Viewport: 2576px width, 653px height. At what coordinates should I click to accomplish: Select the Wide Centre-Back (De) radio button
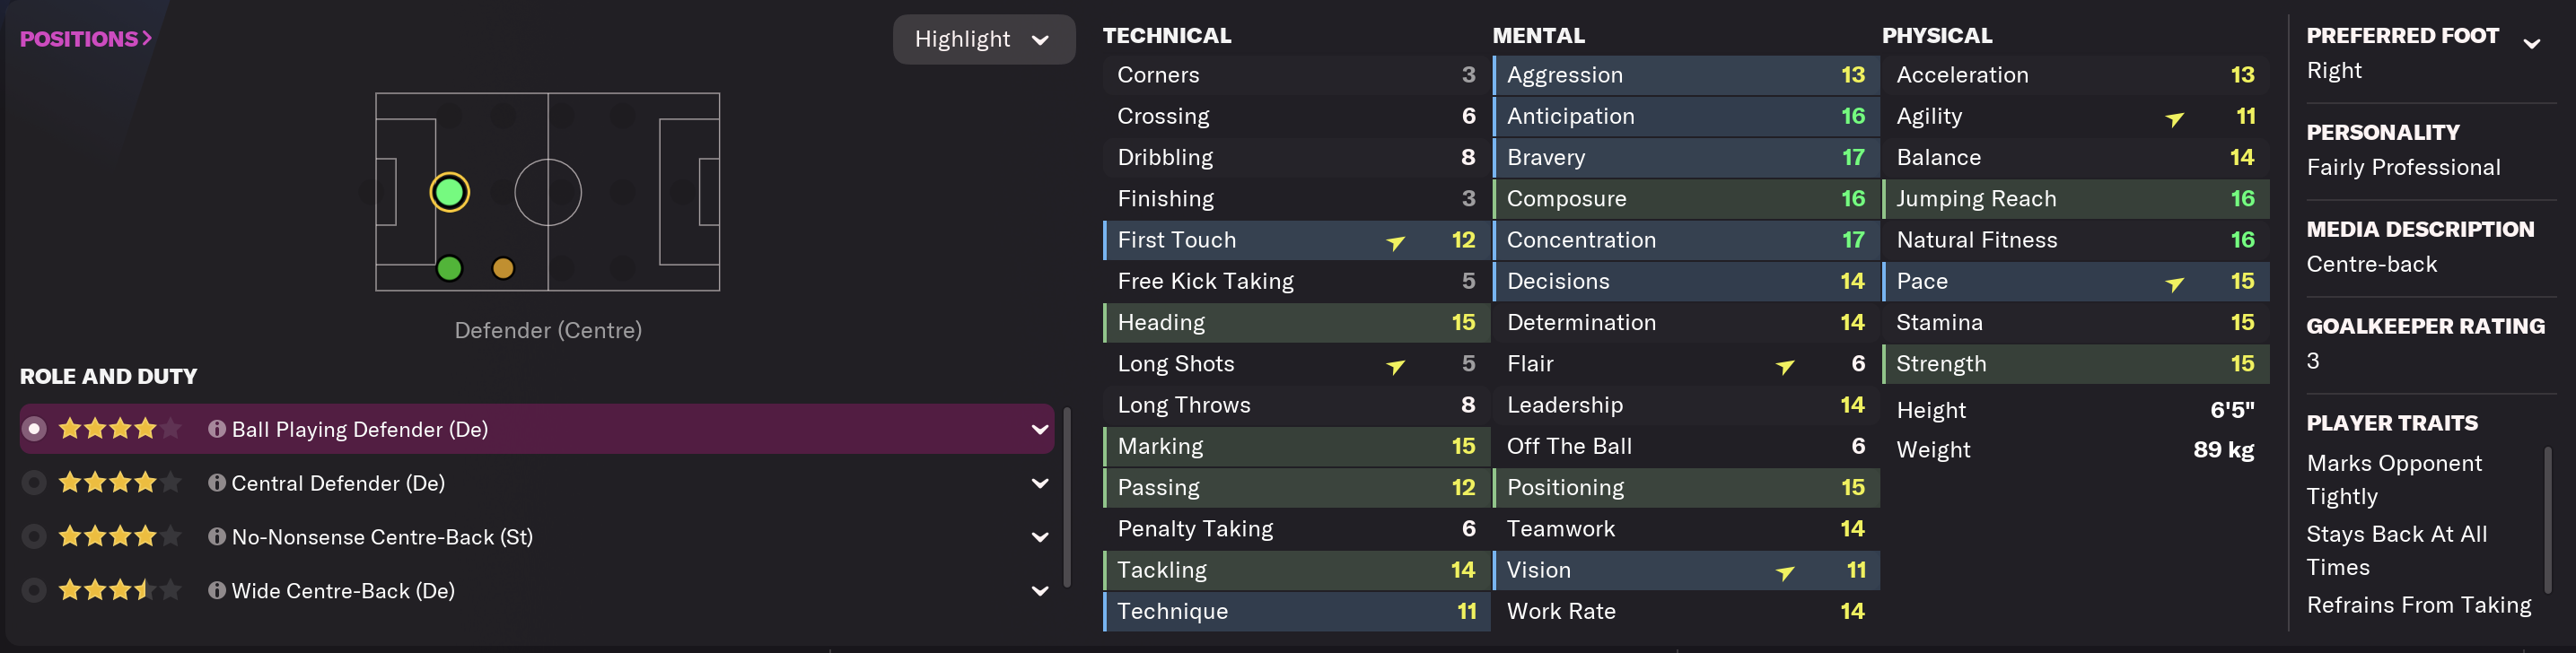tap(34, 591)
